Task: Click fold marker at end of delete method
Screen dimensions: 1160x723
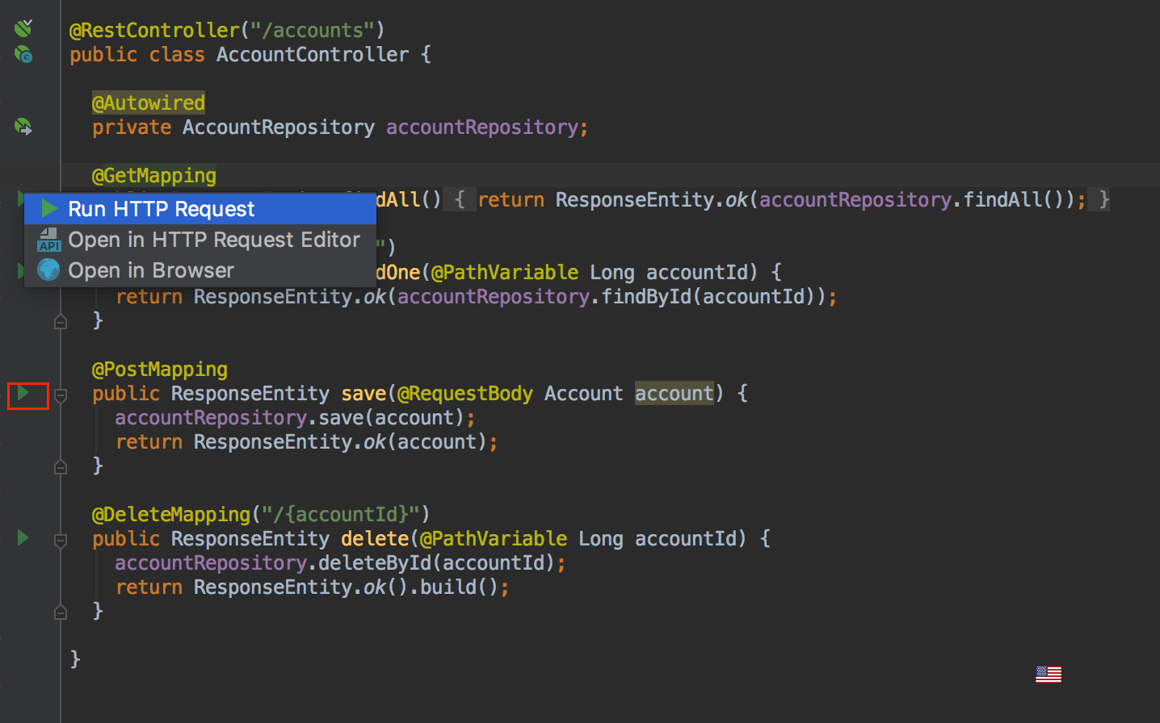Action: click(61, 612)
